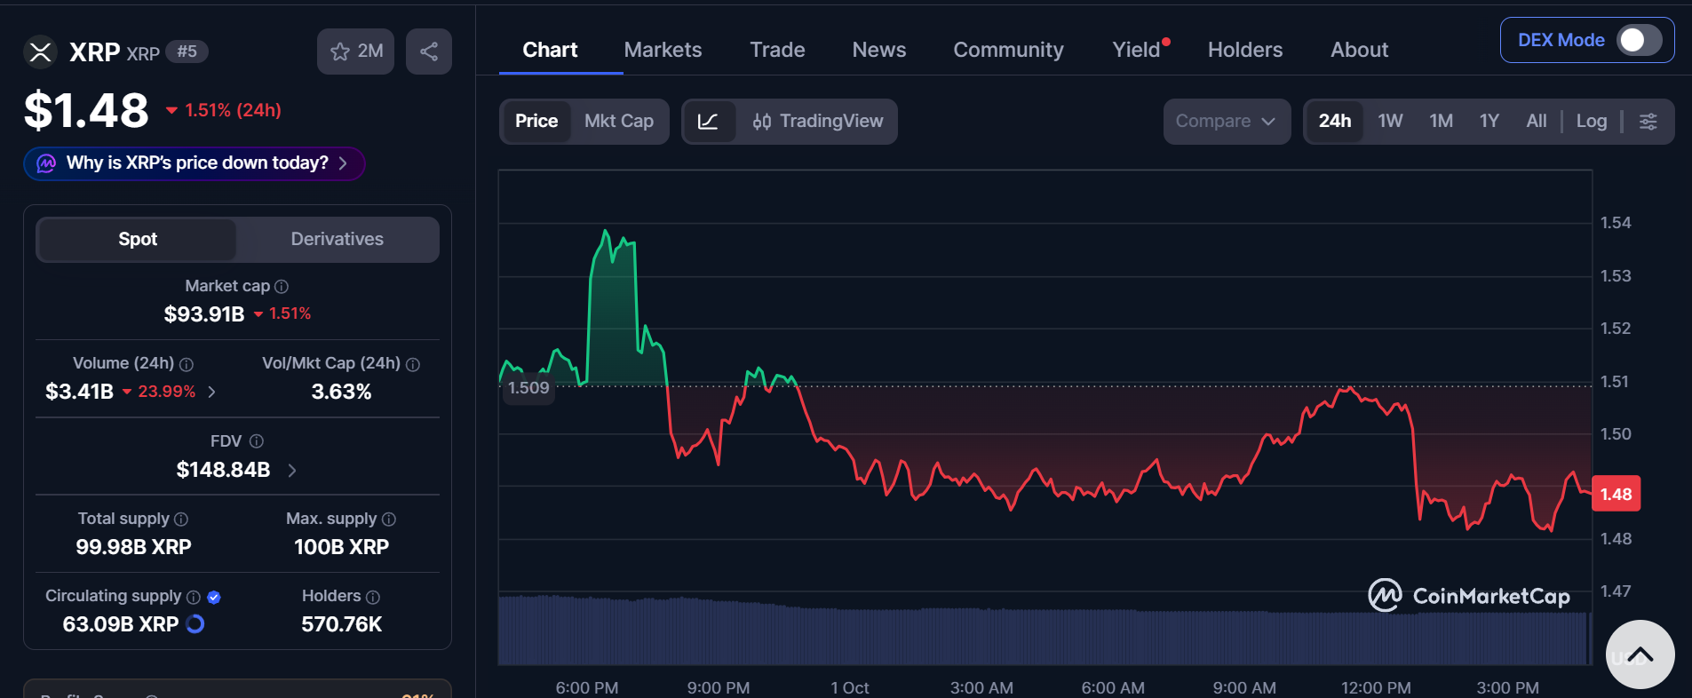Show info tooltip for Holders
The image size is (1692, 698).
tap(373, 597)
